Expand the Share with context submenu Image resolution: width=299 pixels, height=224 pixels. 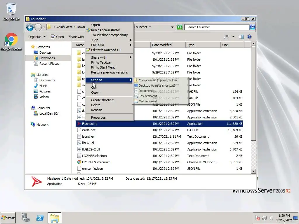click(109, 57)
